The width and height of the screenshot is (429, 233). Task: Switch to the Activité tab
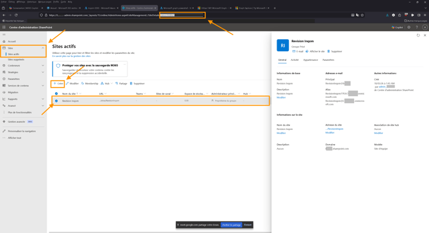(295, 60)
